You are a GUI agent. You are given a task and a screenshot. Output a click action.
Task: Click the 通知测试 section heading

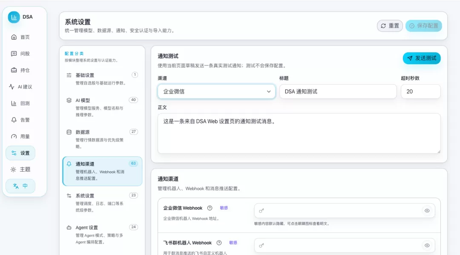(168, 56)
